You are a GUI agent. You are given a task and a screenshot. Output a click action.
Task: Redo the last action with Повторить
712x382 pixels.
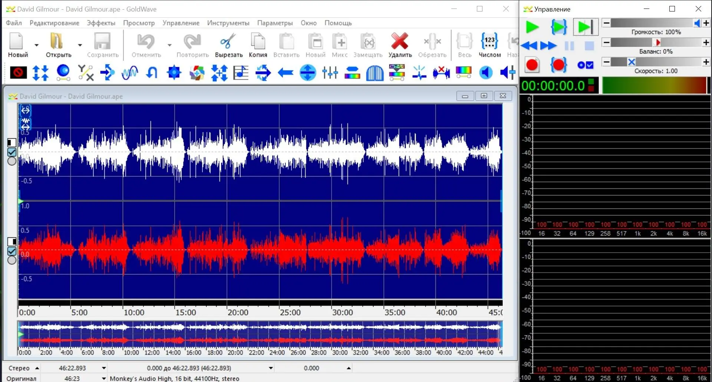192,45
